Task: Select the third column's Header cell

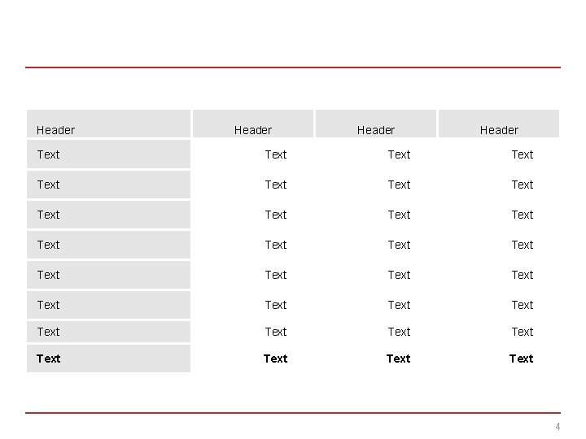Action: (x=376, y=124)
